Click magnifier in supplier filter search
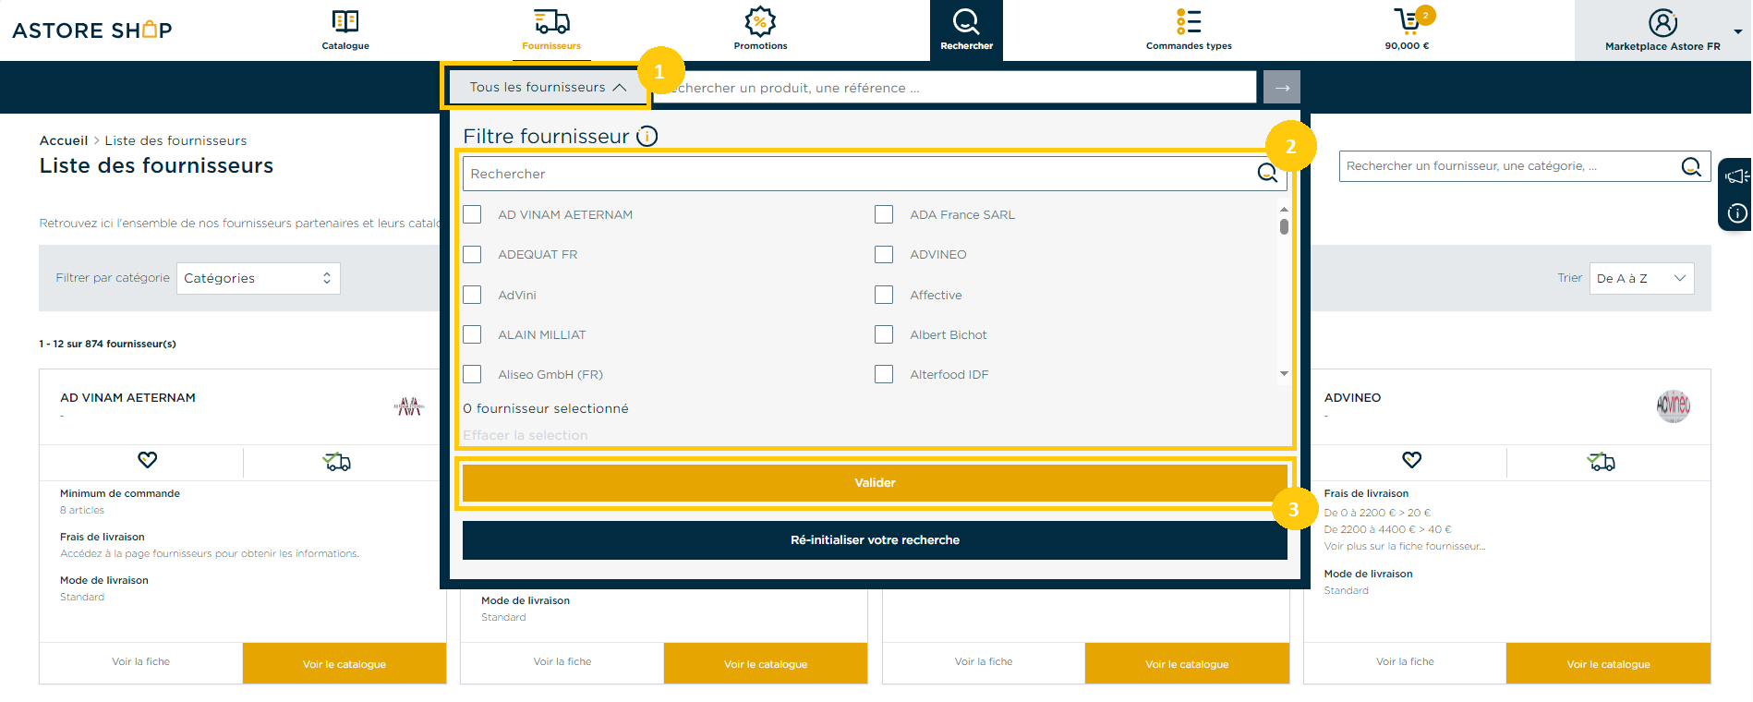This screenshot has height=702, width=1753. (1267, 173)
